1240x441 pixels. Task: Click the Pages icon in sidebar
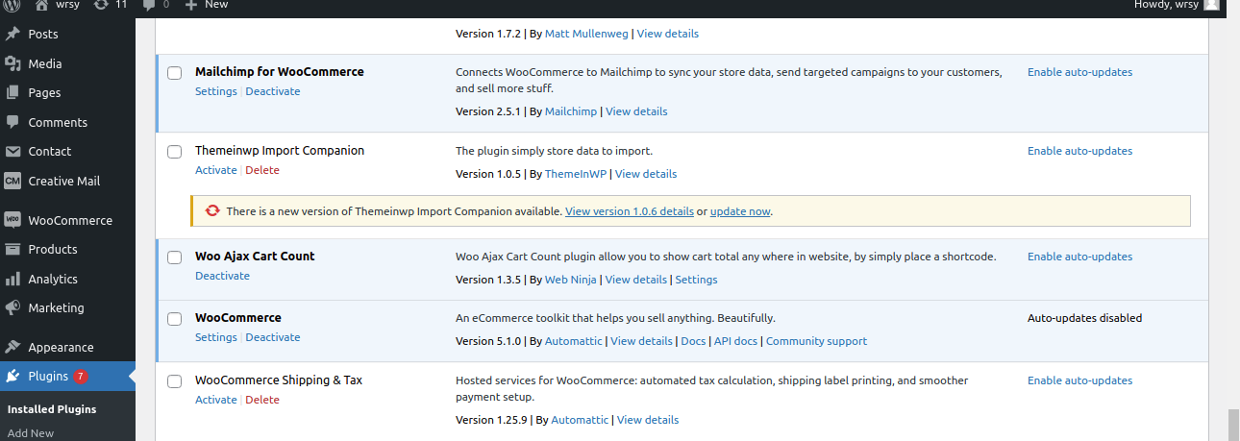point(12,92)
